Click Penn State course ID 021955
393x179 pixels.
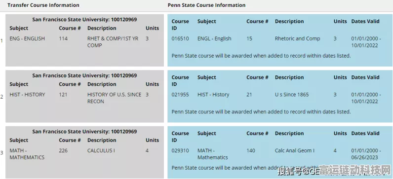(x=180, y=95)
